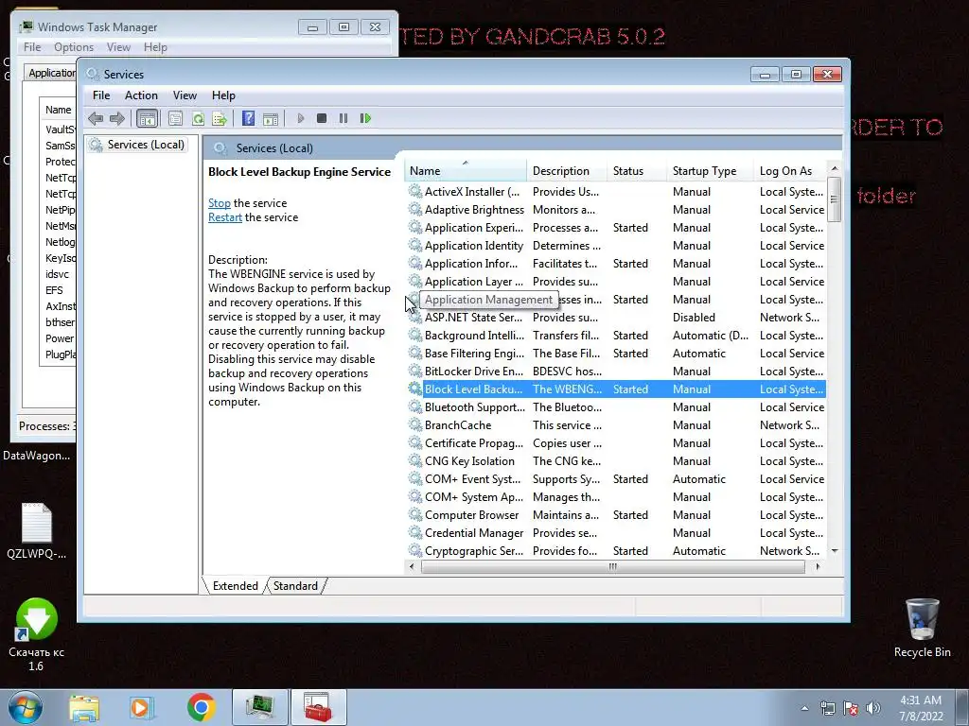Select the Block Level Backup service row

pyautogui.click(x=616, y=389)
